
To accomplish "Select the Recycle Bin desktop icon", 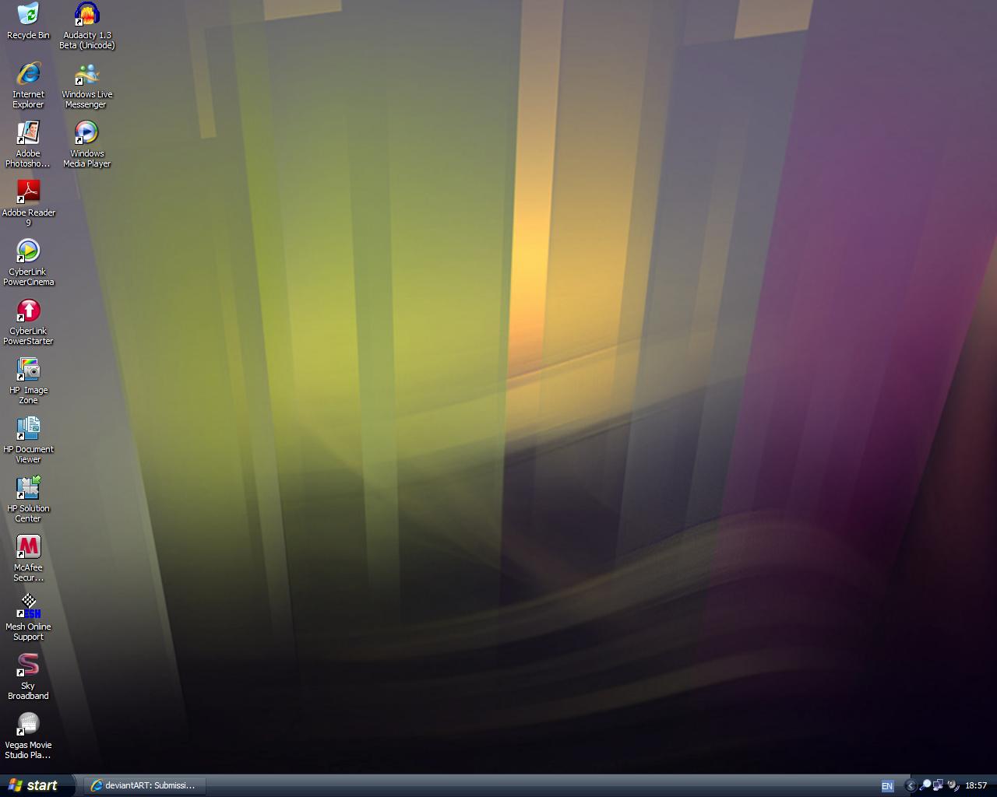I will (x=28, y=21).
